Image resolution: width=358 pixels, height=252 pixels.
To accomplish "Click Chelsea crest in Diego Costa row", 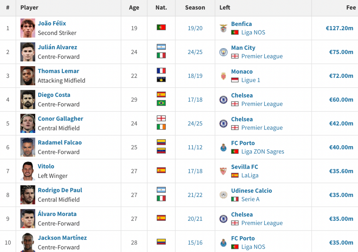I will pos(223,100).
